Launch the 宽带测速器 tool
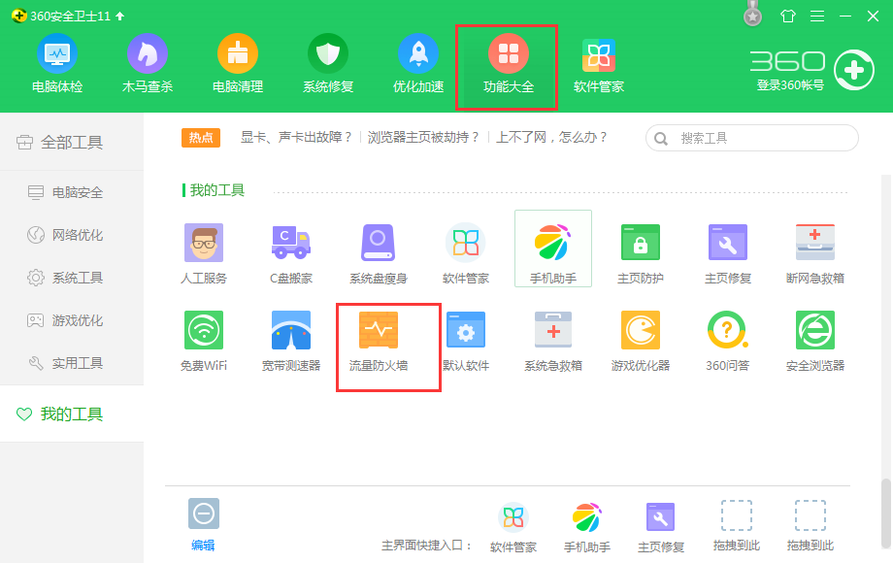Viewport: 893px width, 563px height. pyautogui.click(x=291, y=341)
